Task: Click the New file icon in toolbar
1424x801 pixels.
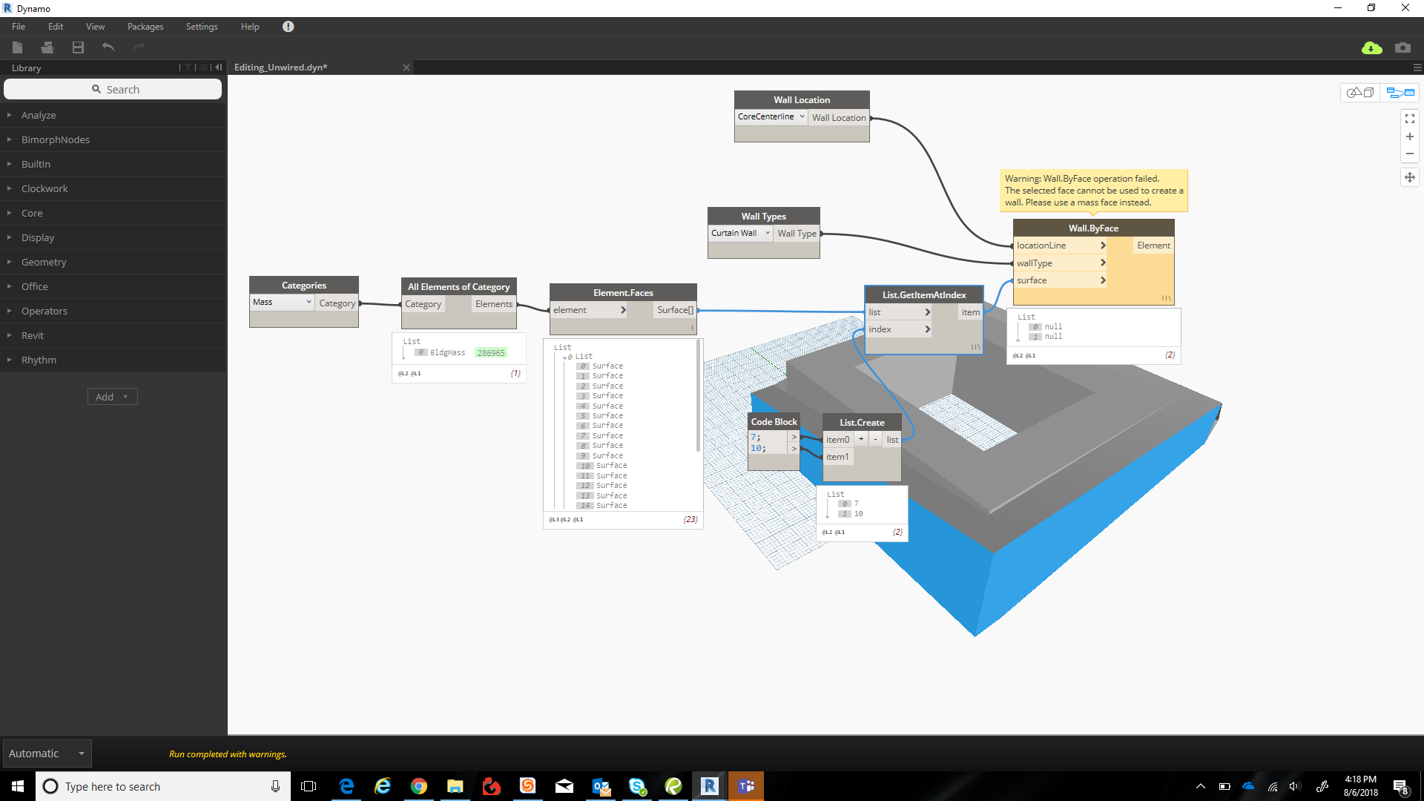Action: coord(18,47)
